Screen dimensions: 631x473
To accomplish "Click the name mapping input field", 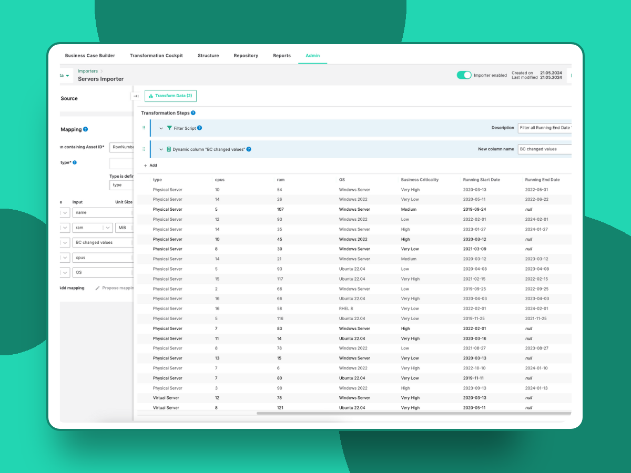I will pos(103,213).
